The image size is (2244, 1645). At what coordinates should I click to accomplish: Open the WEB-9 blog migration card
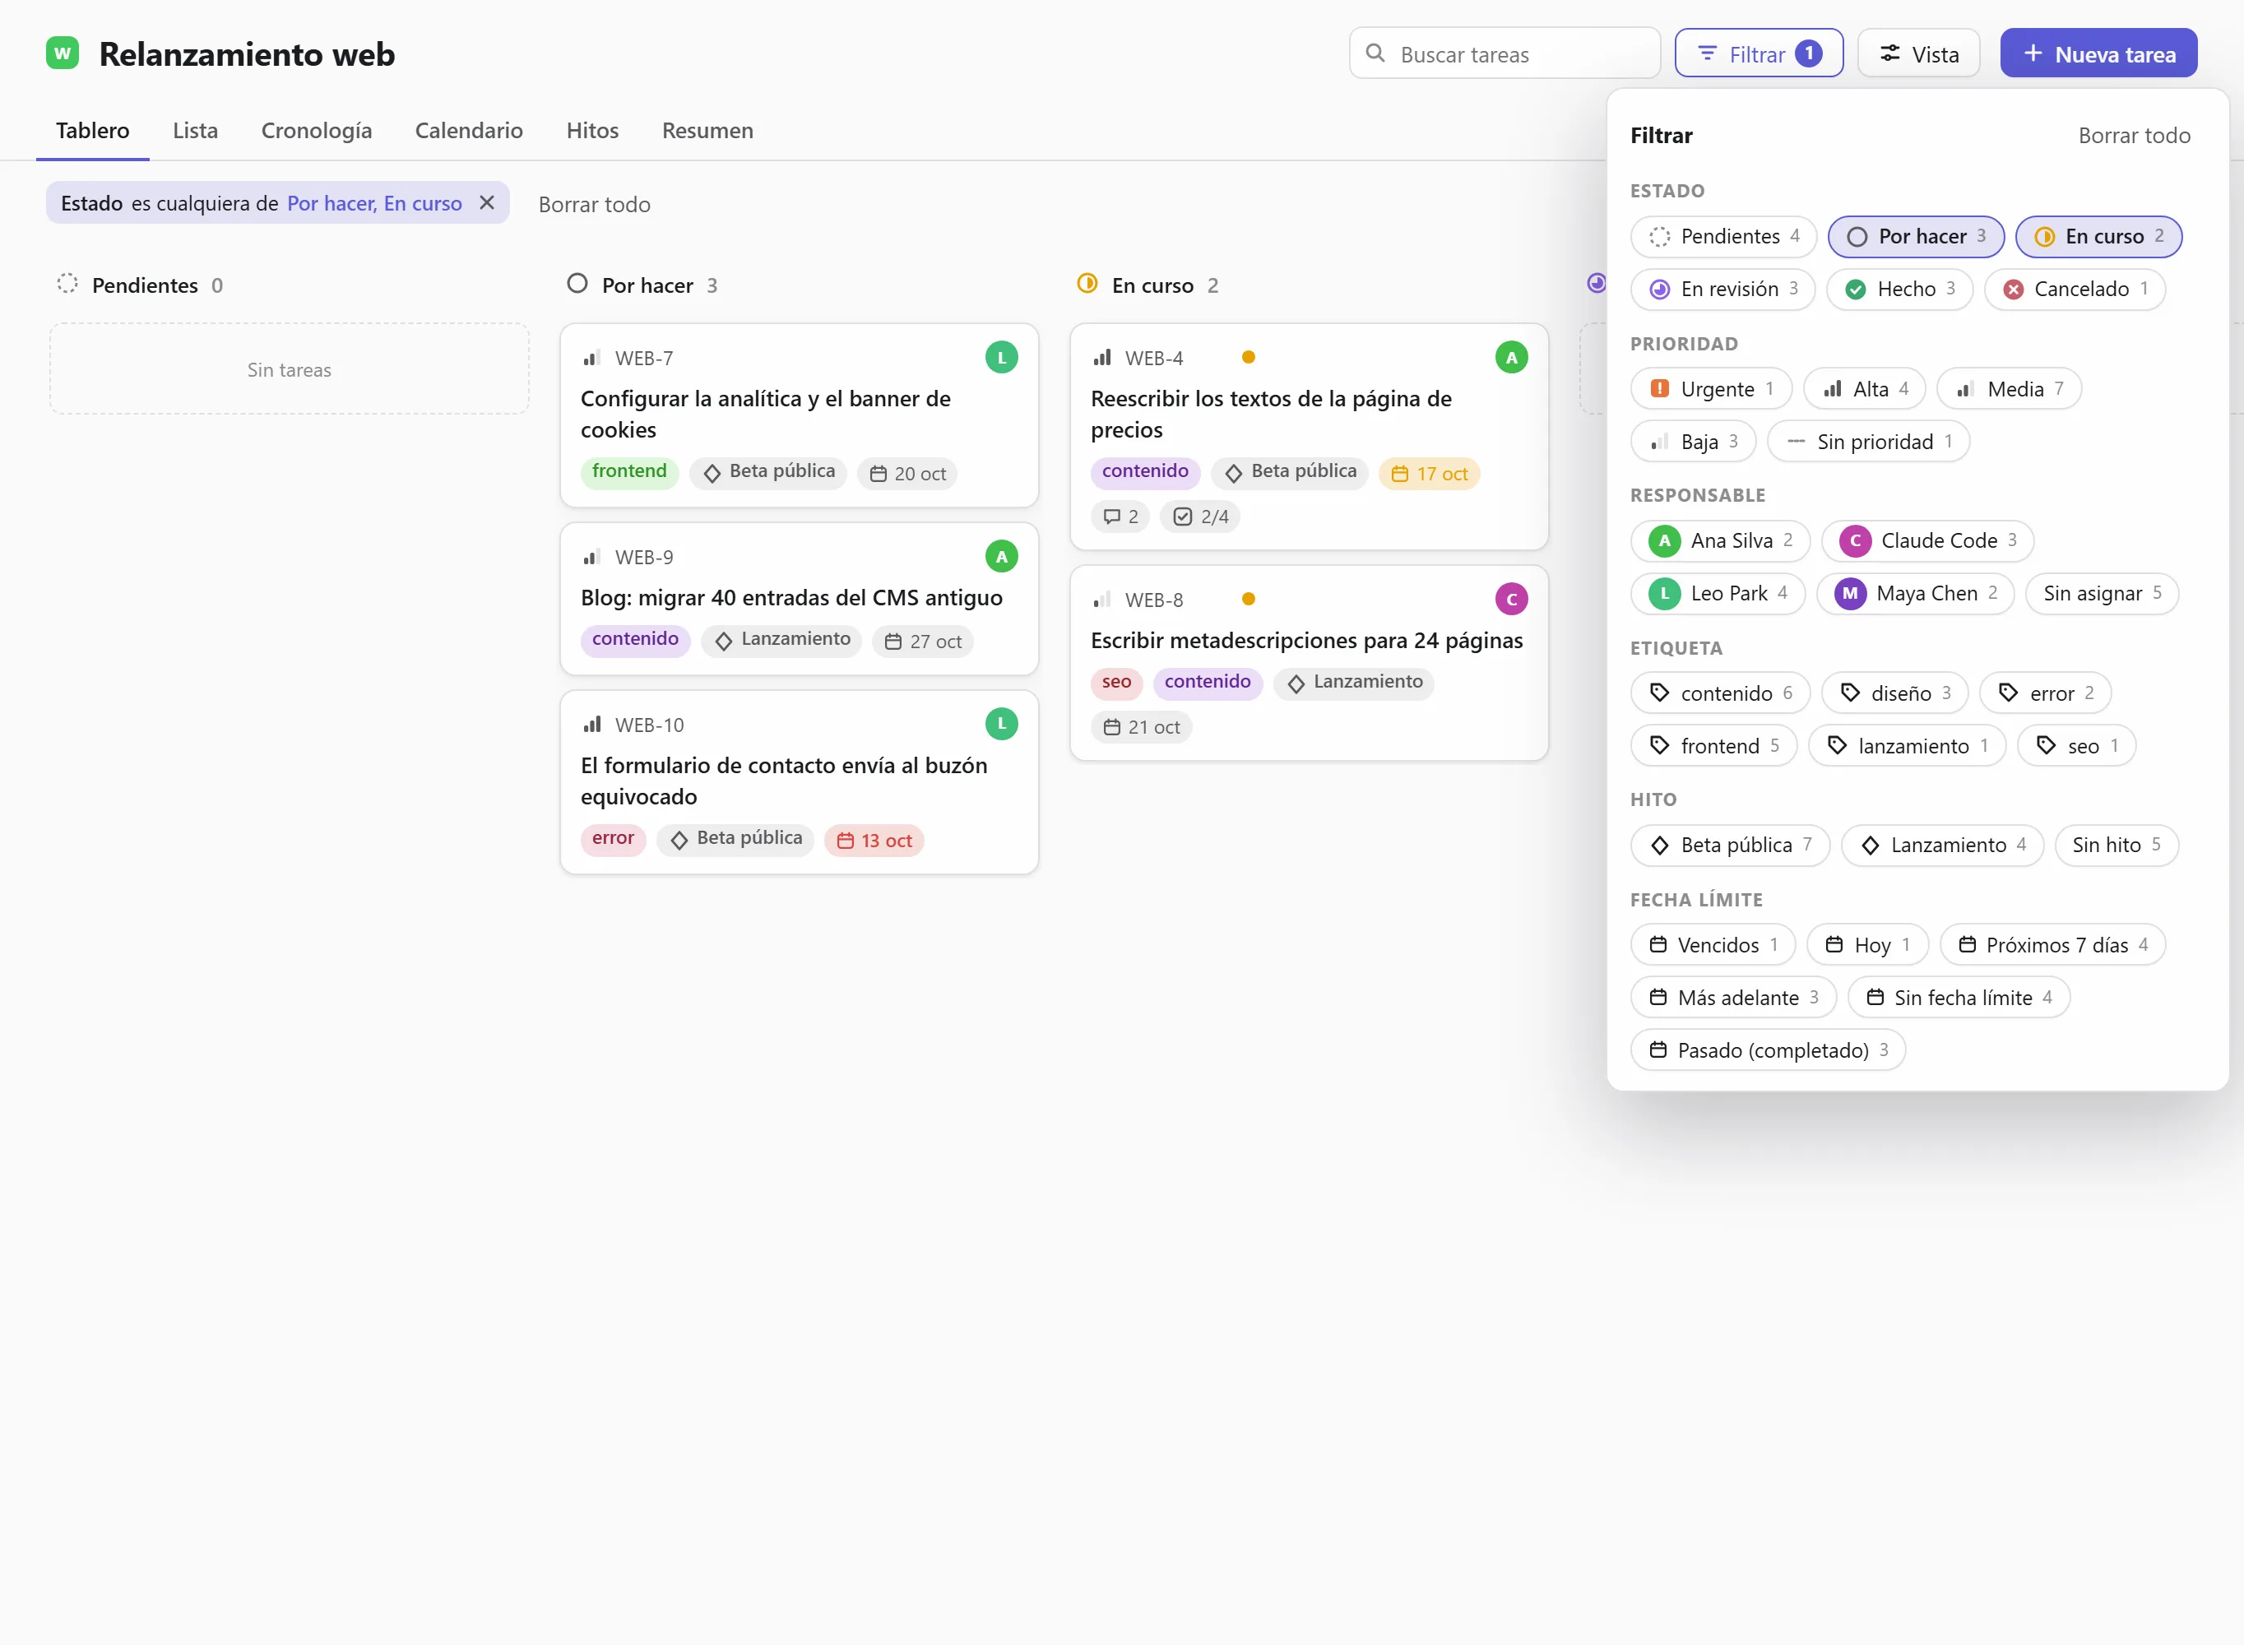click(799, 599)
